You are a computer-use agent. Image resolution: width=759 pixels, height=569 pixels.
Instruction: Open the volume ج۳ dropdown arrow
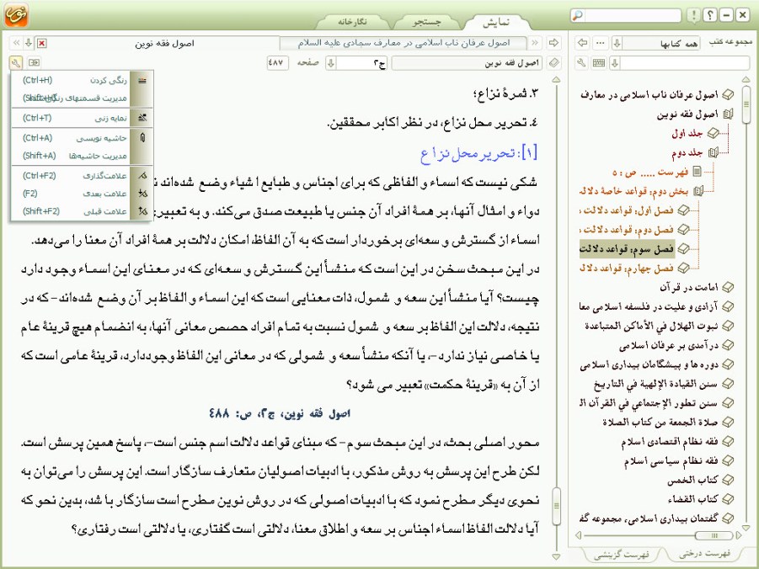pyautogui.click(x=331, y=63)
